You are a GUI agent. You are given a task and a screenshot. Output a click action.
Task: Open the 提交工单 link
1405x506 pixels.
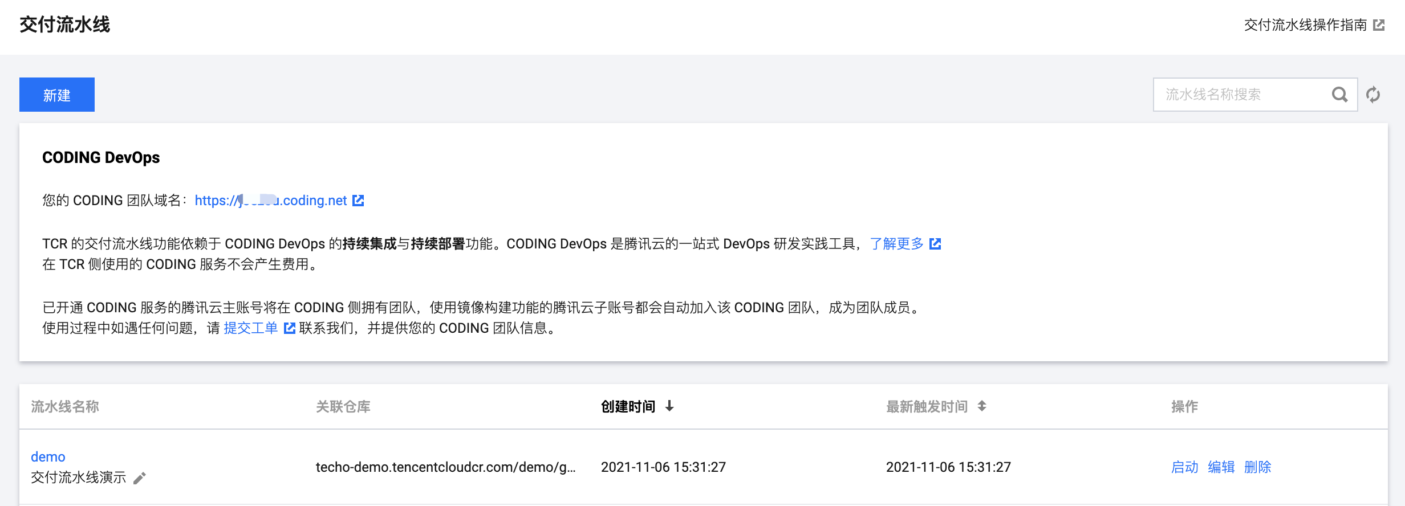tap(251, 328)
